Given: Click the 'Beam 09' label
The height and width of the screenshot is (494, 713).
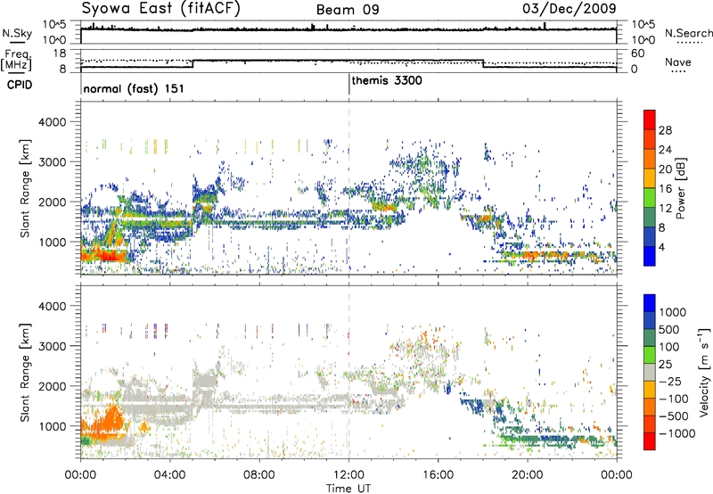Looking at the screenshot, I should pos(348,10).
